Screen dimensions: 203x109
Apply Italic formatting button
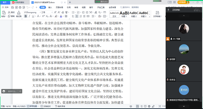pos(29,16)
